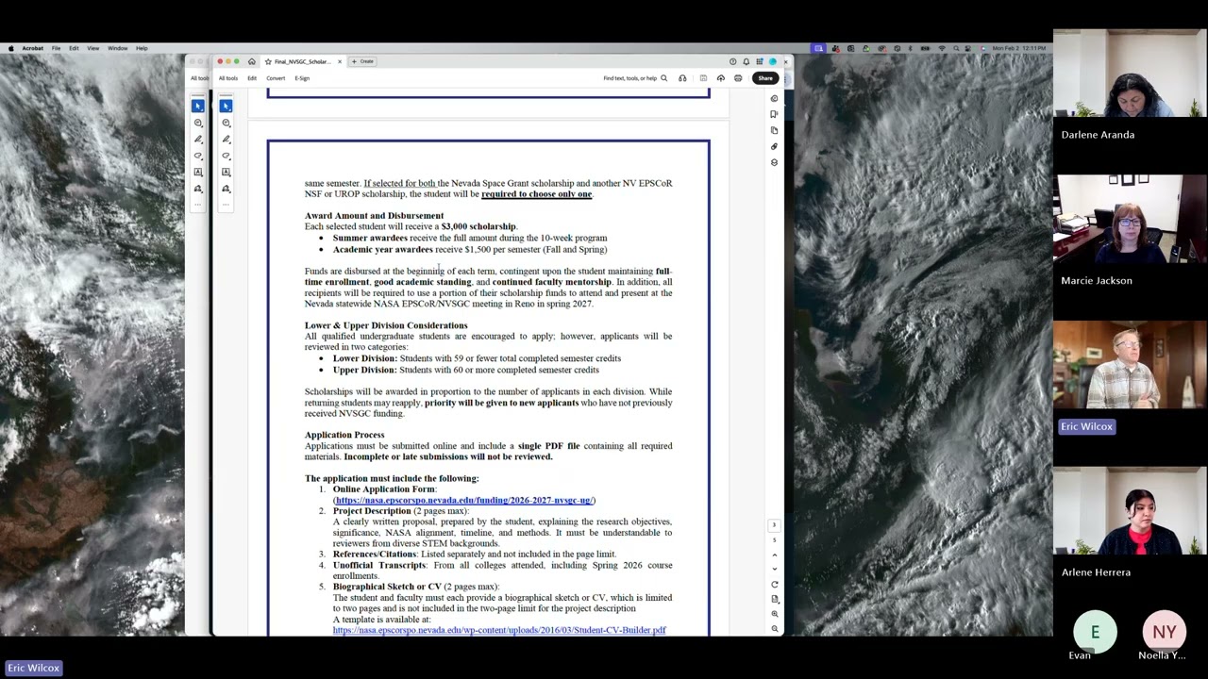The height and width of the screenshot is (679, 1208).
Task: Click the black Share button
Action: [x=764, y=78]
